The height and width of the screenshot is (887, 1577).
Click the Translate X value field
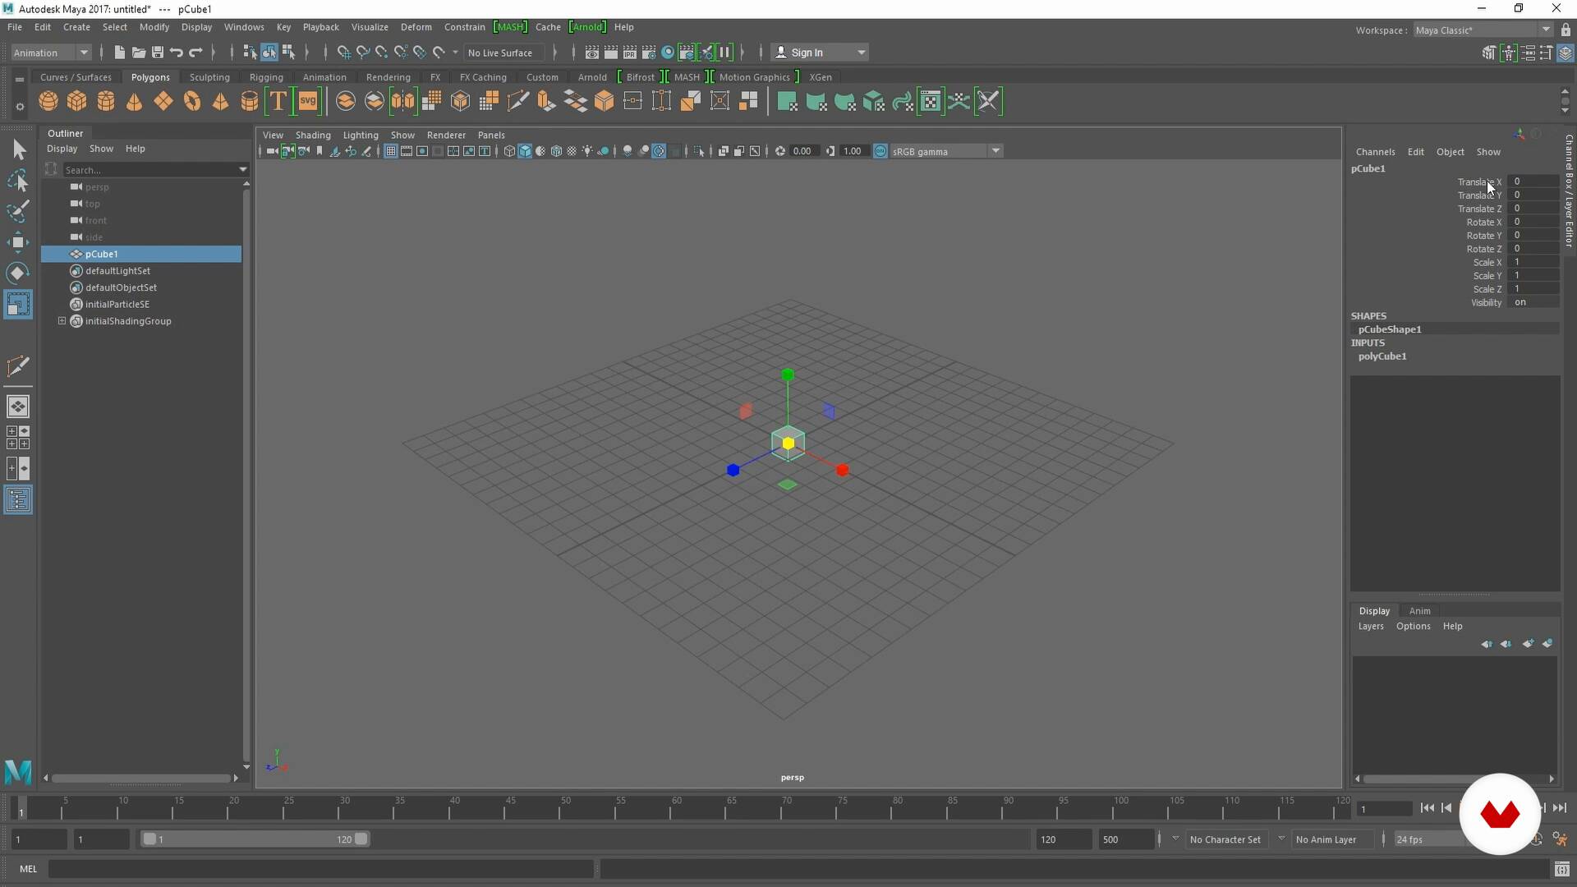pyautogui.click(x=1534, y=182)
